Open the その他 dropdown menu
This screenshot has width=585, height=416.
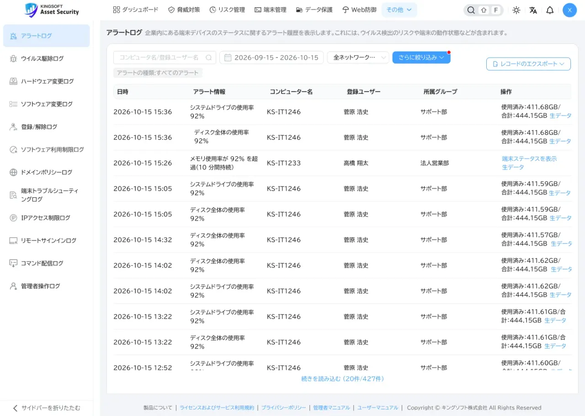click(399, 10)
